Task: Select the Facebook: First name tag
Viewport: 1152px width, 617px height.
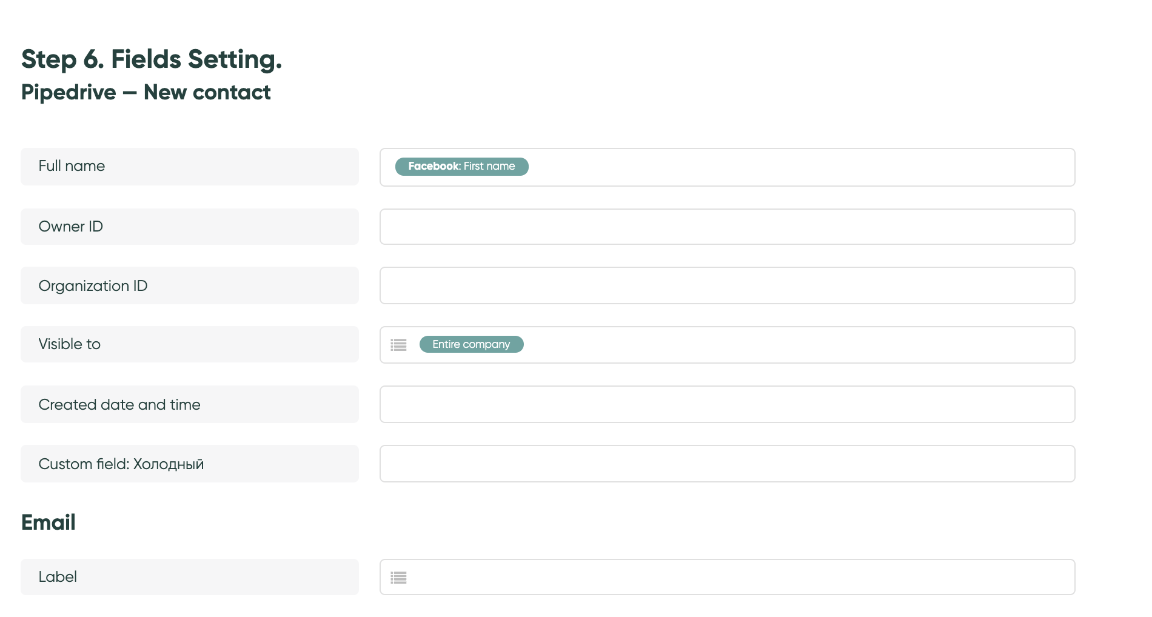Action: (461, 167)
